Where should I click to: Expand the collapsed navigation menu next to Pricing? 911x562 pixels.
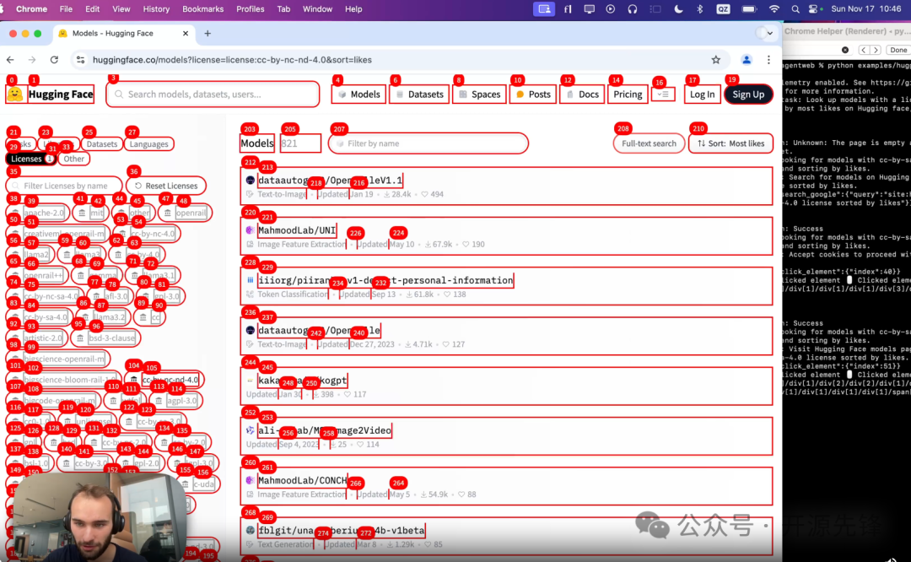[x=663, y=95]
